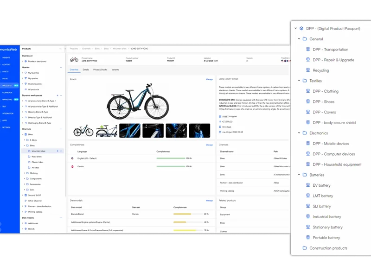
Task: Click the EV battery item icon
Action: pyautogui.click(x=308, y=185)
